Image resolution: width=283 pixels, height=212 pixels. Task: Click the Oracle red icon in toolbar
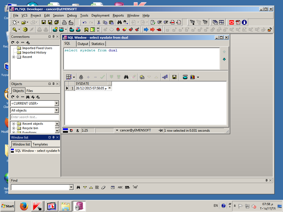(x=231, y=22)
